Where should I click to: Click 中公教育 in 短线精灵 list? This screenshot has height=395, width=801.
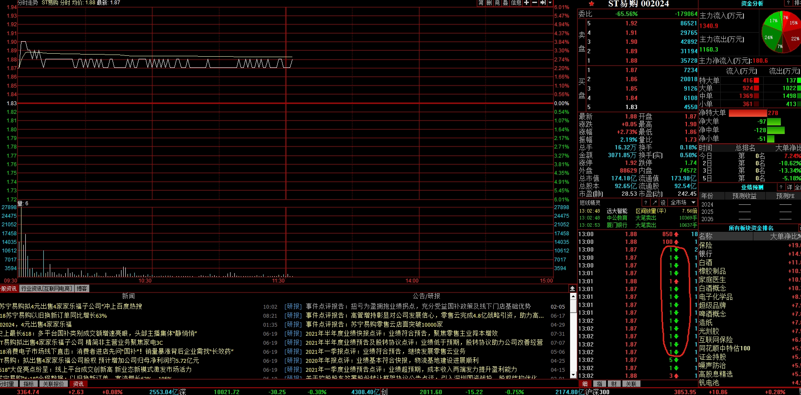(617, 218)
